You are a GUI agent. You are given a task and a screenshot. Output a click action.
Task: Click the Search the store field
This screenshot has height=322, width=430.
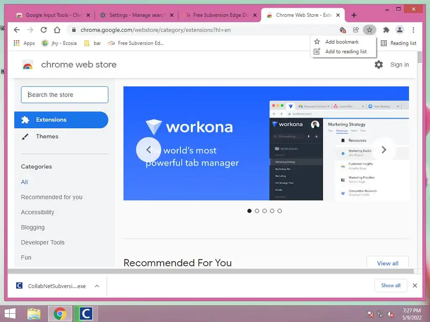tap(65, 95)
